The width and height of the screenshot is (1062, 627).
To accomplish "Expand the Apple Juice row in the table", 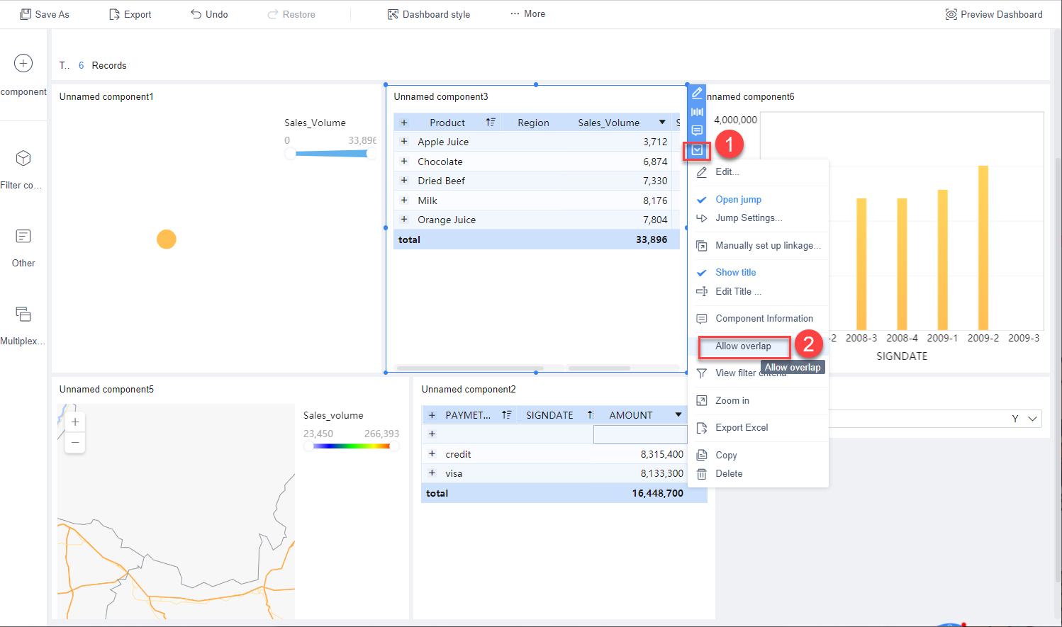I will pyautogui.click(x=405, y=142).
